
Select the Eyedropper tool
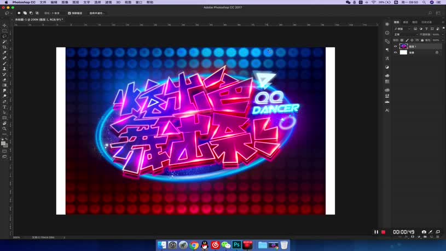coord(4,52)
